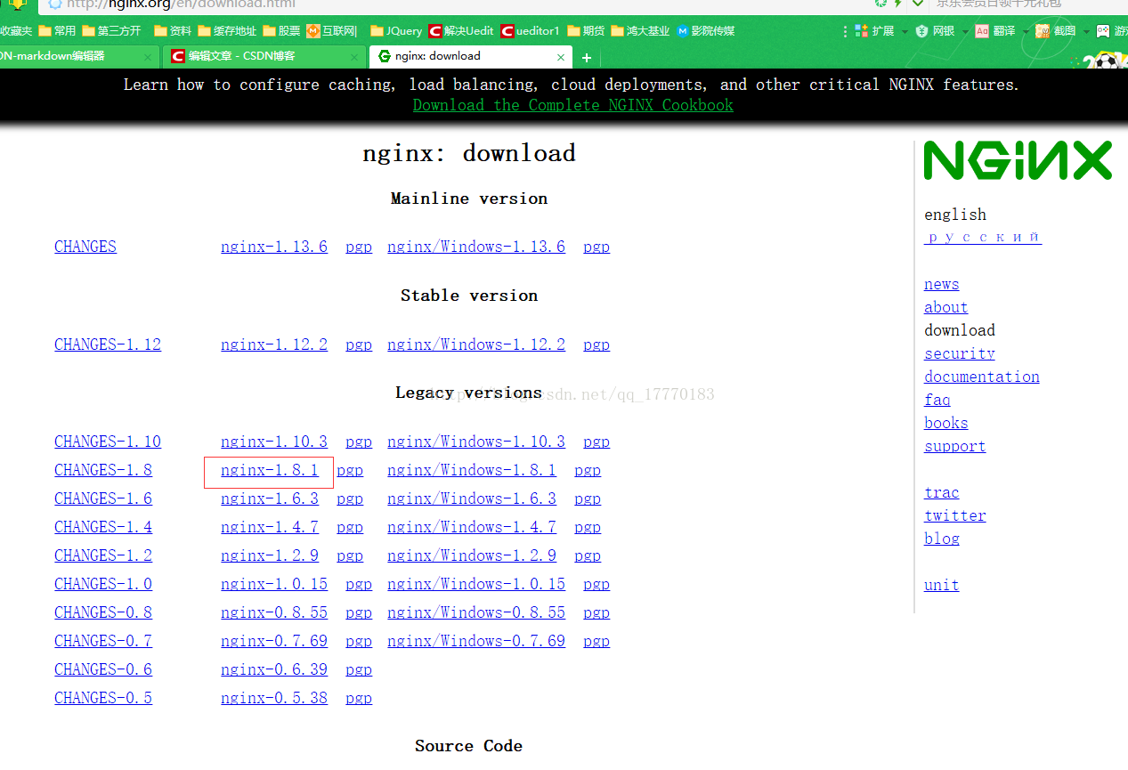Open the documentation page in sidebar
Viewport: 1128px width, 770px height.
click(982, 377)
